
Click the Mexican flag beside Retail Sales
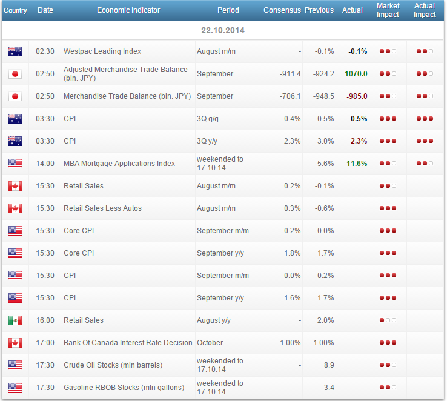[15, 320]
